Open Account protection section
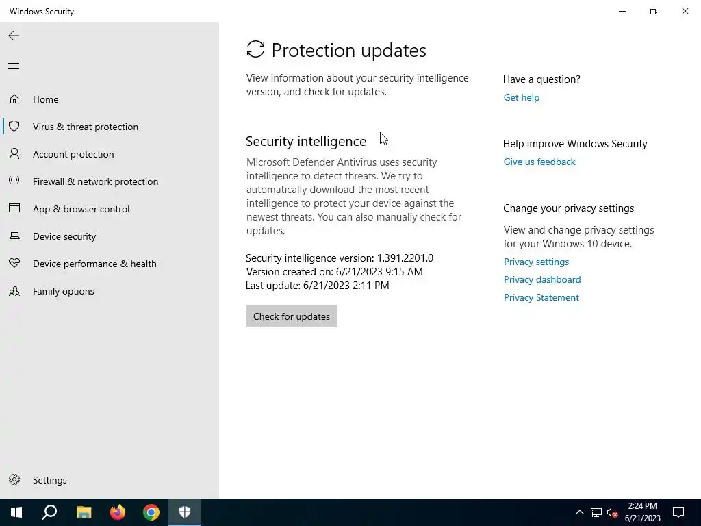 click(73, 154)
